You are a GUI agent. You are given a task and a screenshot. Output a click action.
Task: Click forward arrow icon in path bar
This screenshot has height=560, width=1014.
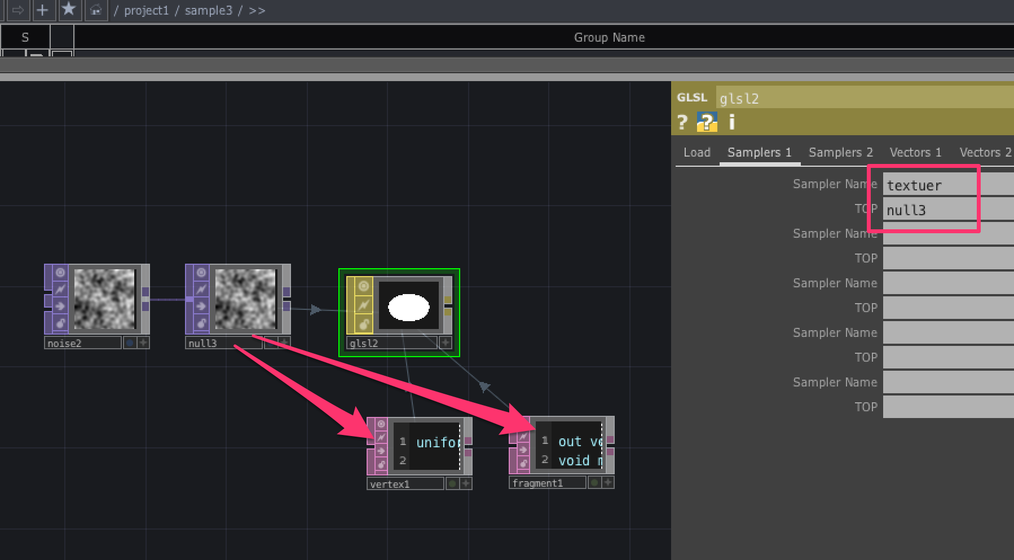[x=18, y=10]
